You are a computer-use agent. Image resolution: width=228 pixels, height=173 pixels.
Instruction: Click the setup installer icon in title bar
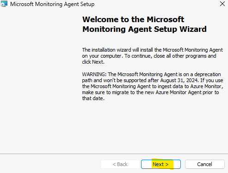pyautogui.click(x=4, y=4)
